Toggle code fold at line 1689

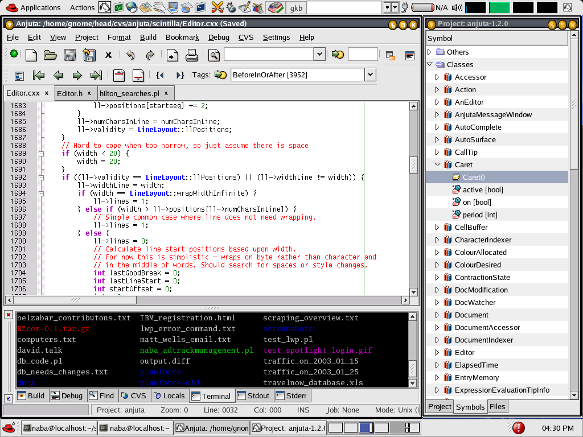(x=41, y=154)
